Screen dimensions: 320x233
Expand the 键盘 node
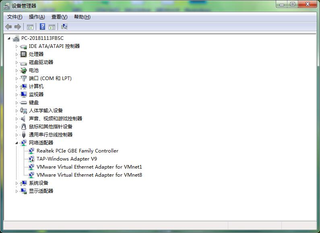click(17, 103)
